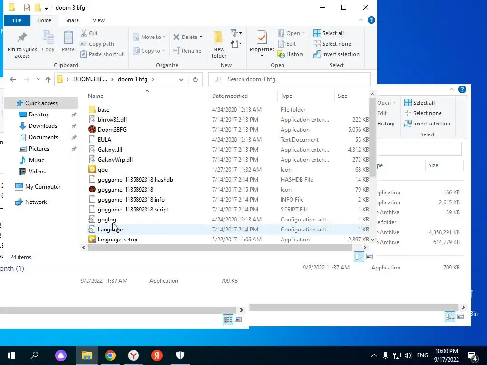Click the Edit button in ribbon
Screen dimensions: 487x365
click(x=287, y=44)
